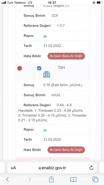The width and height of the screenshot is (104, 185).
Task: Tap the lock icon beside enabiz.gov.tr
Action: [x=40, y=168]
